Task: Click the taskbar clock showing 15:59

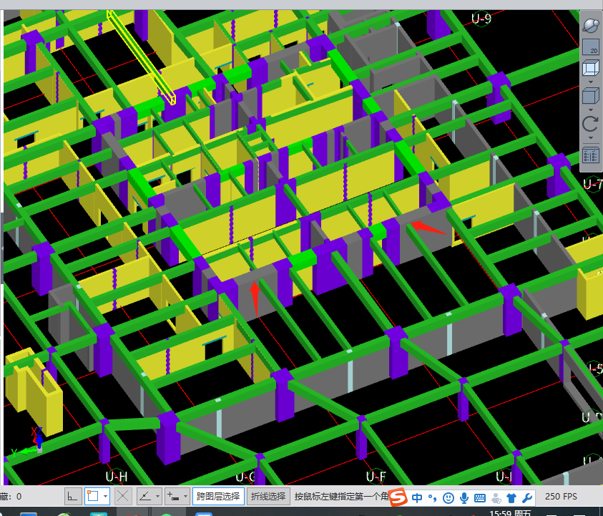Action: pos(510,513)
